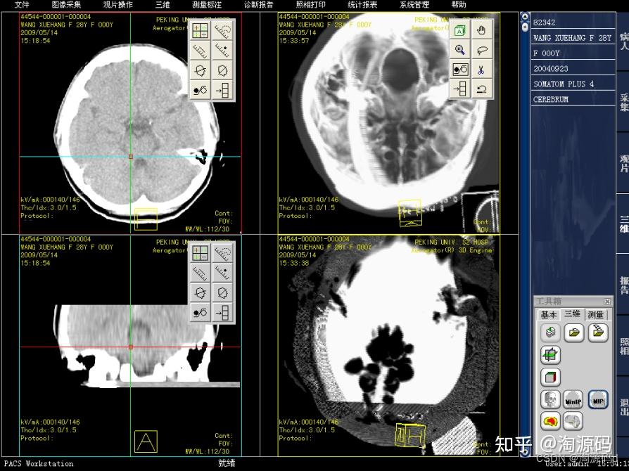Click the skull bone rendering icon

(x=550, y=400)
